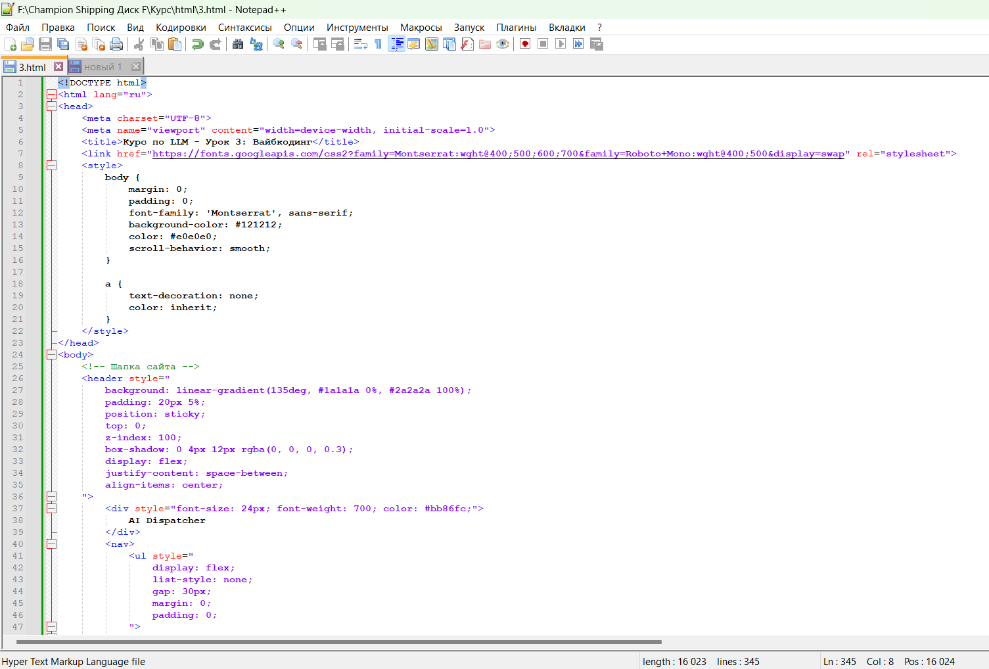Image resolution: width=989 pixels, height=669 pixels.
Task: Collapse the div fold on line 37
Action: pyautogui.click(x=51, y=509)
